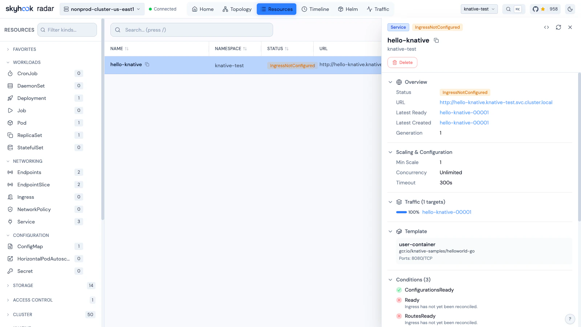
Task: Switch to the Timeline tab
Action: [x=315, y=9]
